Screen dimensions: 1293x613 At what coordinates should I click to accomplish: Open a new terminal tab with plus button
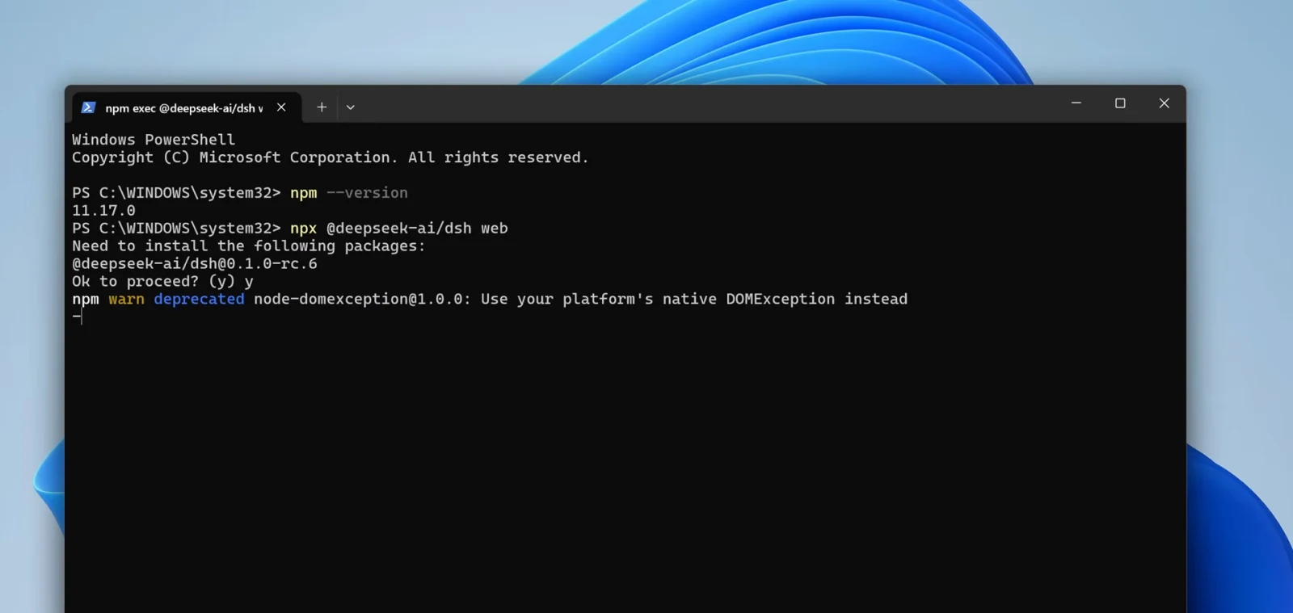tap(322, 107)
